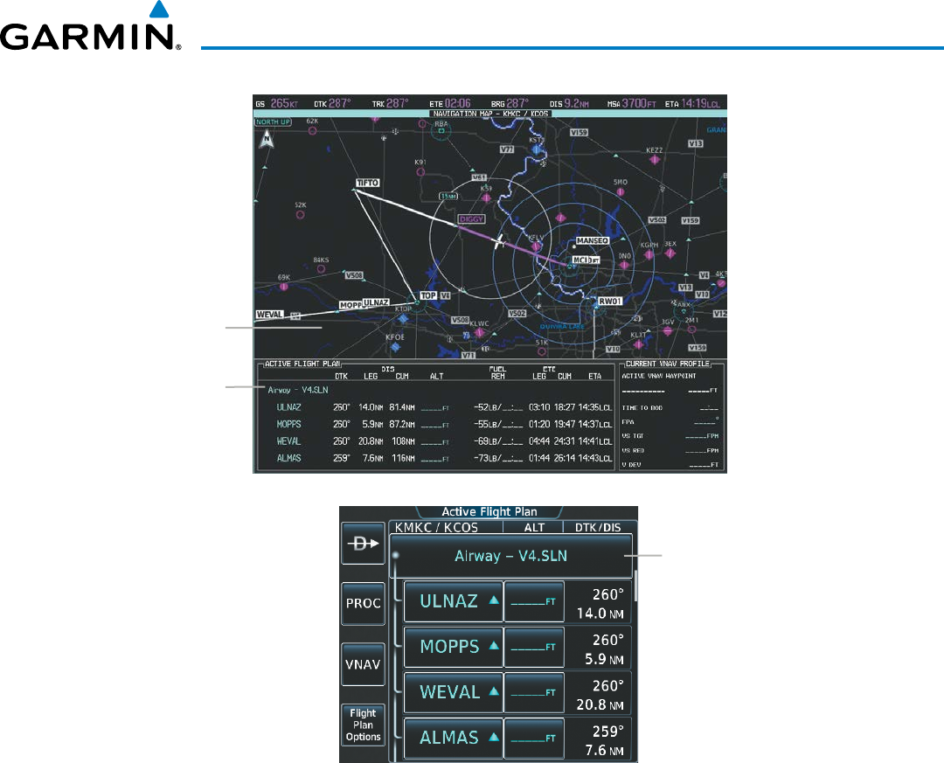944x763 pixels.
Task: Tap the WEVAL triangle waypoint icon
Action: [494, 691]
